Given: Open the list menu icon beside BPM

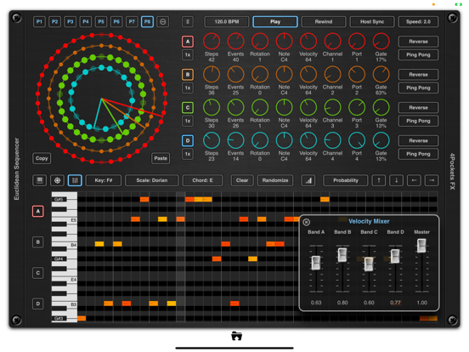Looking at the screenshot, I should click(188, 21).
